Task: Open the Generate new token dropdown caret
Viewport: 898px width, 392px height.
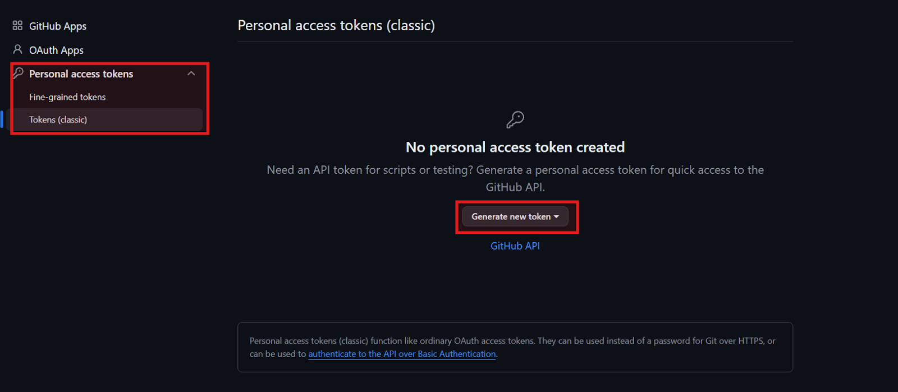Action: tap(556, 216)
